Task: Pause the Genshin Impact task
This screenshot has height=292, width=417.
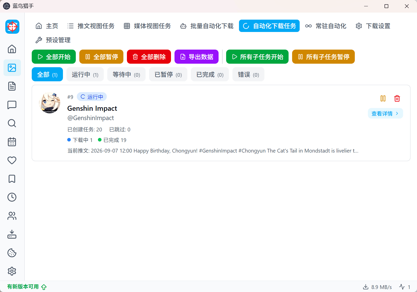Action: [x=383, y=98]
